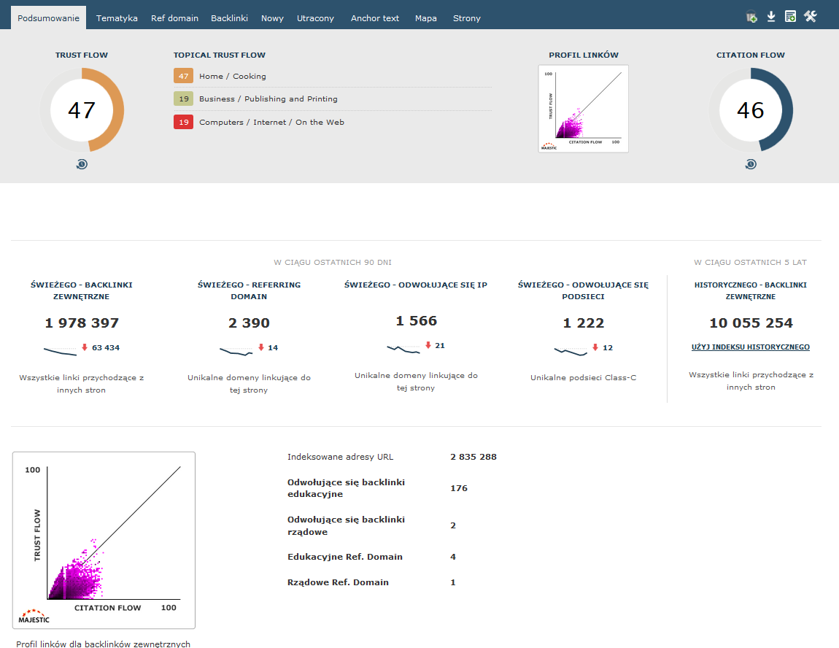Click ŚWIEŻEGO - REFERRING DOMAIN heading

point(249,290)
